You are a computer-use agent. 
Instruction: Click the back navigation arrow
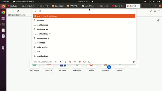click(x=9, y=11)
